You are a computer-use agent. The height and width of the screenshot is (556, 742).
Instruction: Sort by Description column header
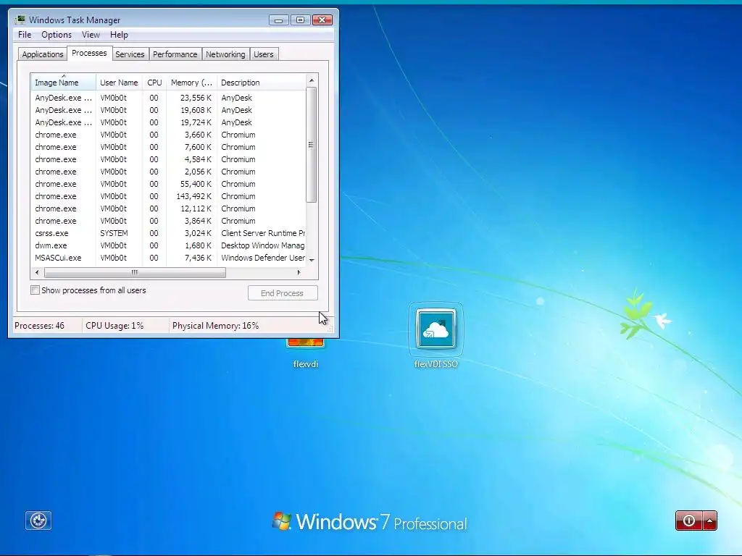tap(261, 83)
